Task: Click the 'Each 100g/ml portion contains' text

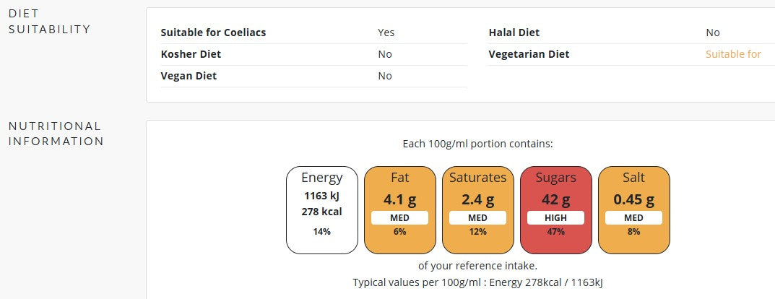Action: coord(477,144)
